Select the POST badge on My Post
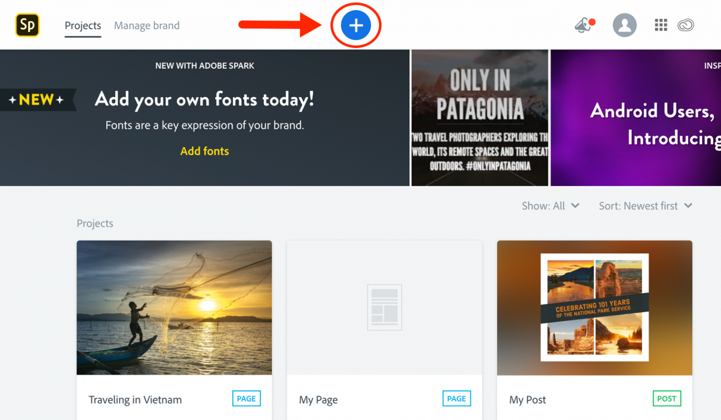Screen dimensions: 721x420 pos(667,398)
